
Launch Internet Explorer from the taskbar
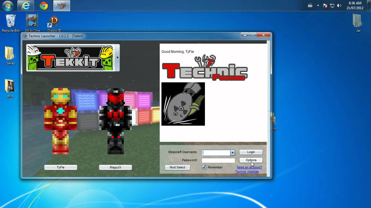point(26,6)
